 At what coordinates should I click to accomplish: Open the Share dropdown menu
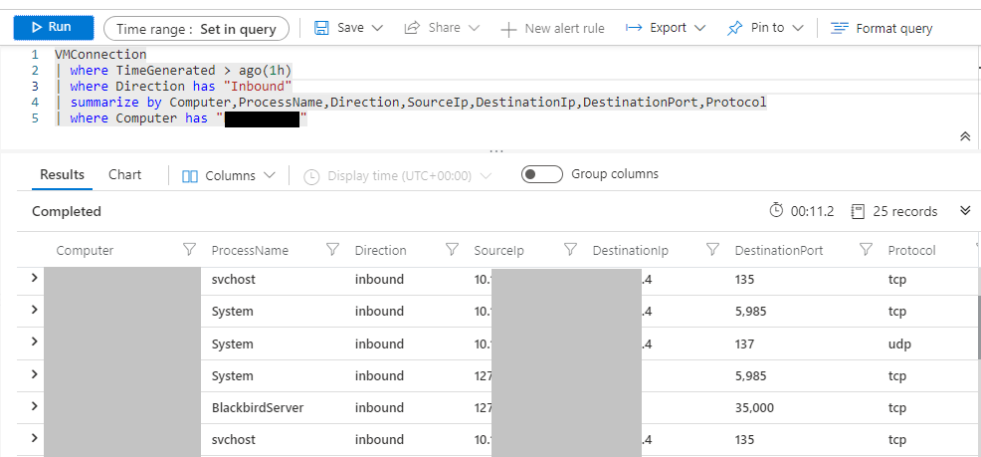point(442,28)
